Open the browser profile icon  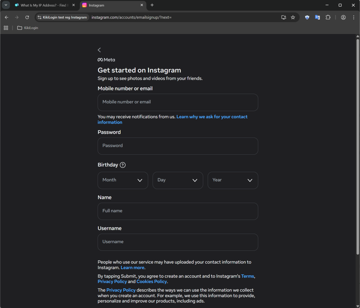click(343, 18)
